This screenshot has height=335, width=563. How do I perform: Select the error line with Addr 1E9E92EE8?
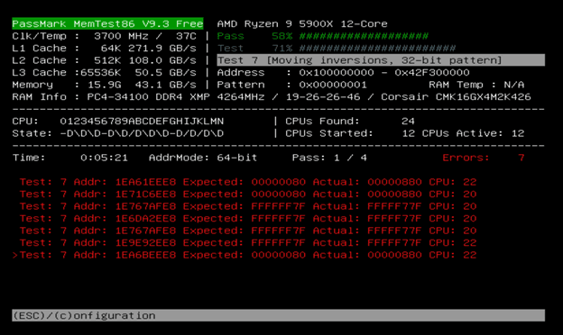[x=248, y=243]
